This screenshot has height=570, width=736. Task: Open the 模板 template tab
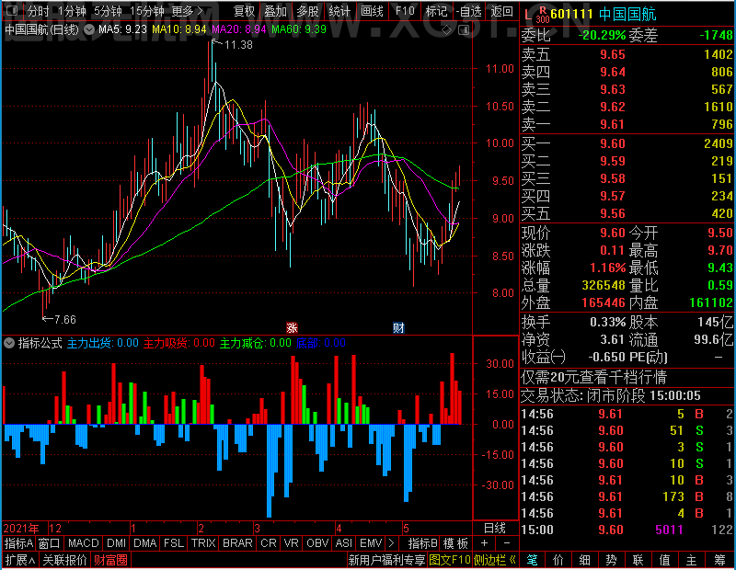point(455,543)
